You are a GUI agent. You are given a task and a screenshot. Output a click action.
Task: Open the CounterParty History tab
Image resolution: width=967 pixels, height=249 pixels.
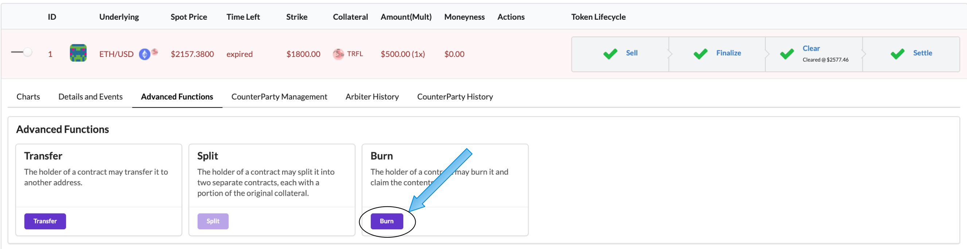click(455, 97)
